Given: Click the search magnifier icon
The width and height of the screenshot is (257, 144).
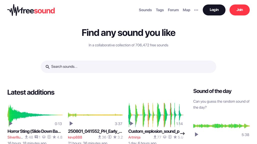Looking at the screenshot, I should [x=47, y=67].
